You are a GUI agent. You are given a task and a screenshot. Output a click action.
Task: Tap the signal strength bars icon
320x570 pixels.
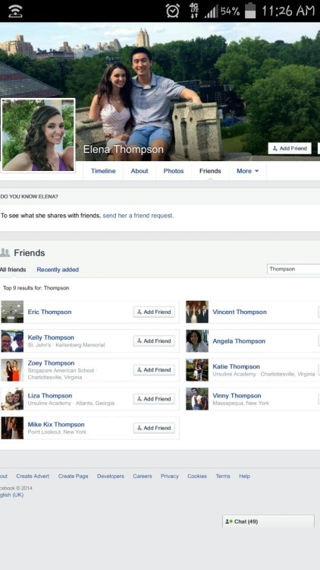211,11
